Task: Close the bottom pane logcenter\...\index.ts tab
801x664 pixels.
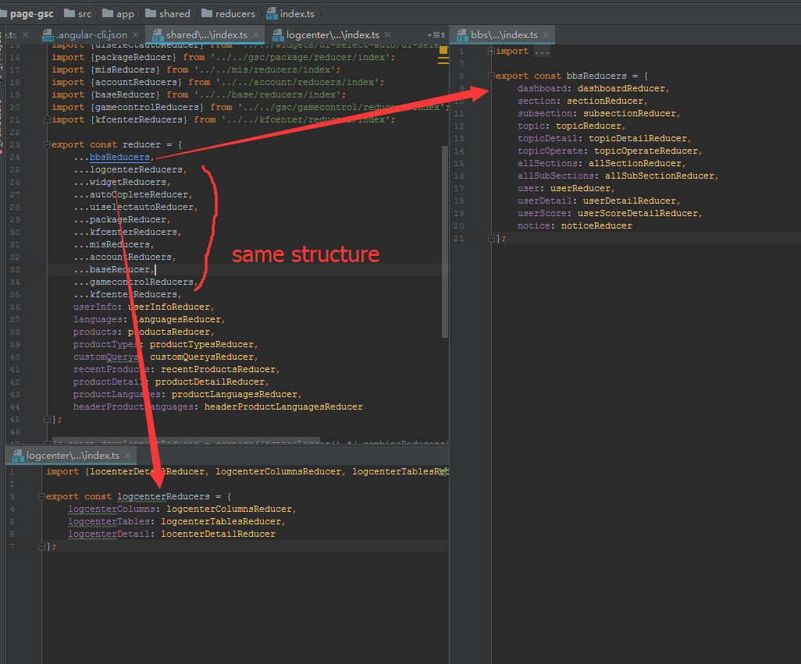Action: 128,455
